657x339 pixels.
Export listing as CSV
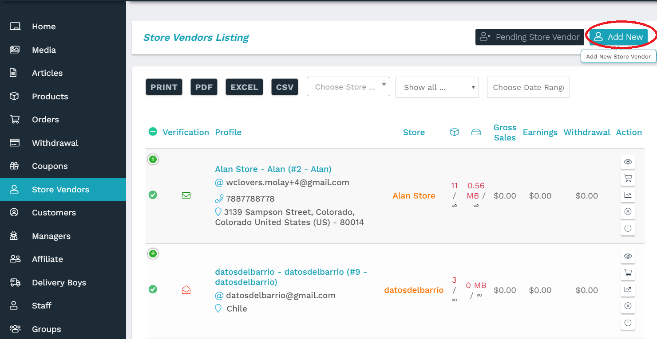pos(285,87)
